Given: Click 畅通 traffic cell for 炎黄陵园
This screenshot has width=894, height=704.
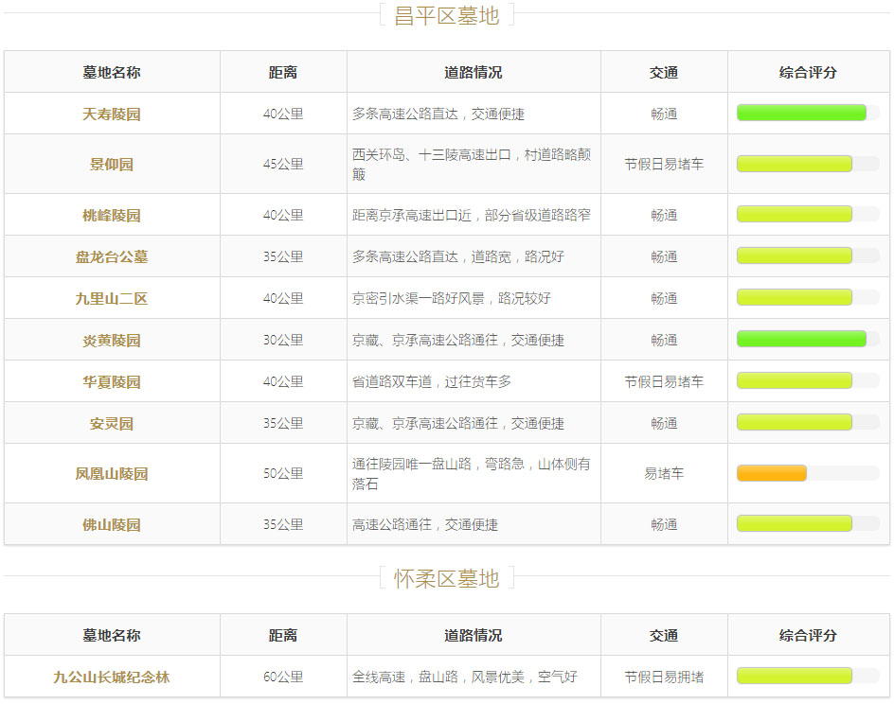Looking at the screenshot, I should (x=664, y=340).
